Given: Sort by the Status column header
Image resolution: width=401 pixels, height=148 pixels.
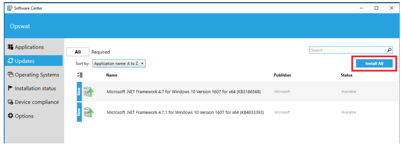Looking at the screenshot, I should coord(346,75).
